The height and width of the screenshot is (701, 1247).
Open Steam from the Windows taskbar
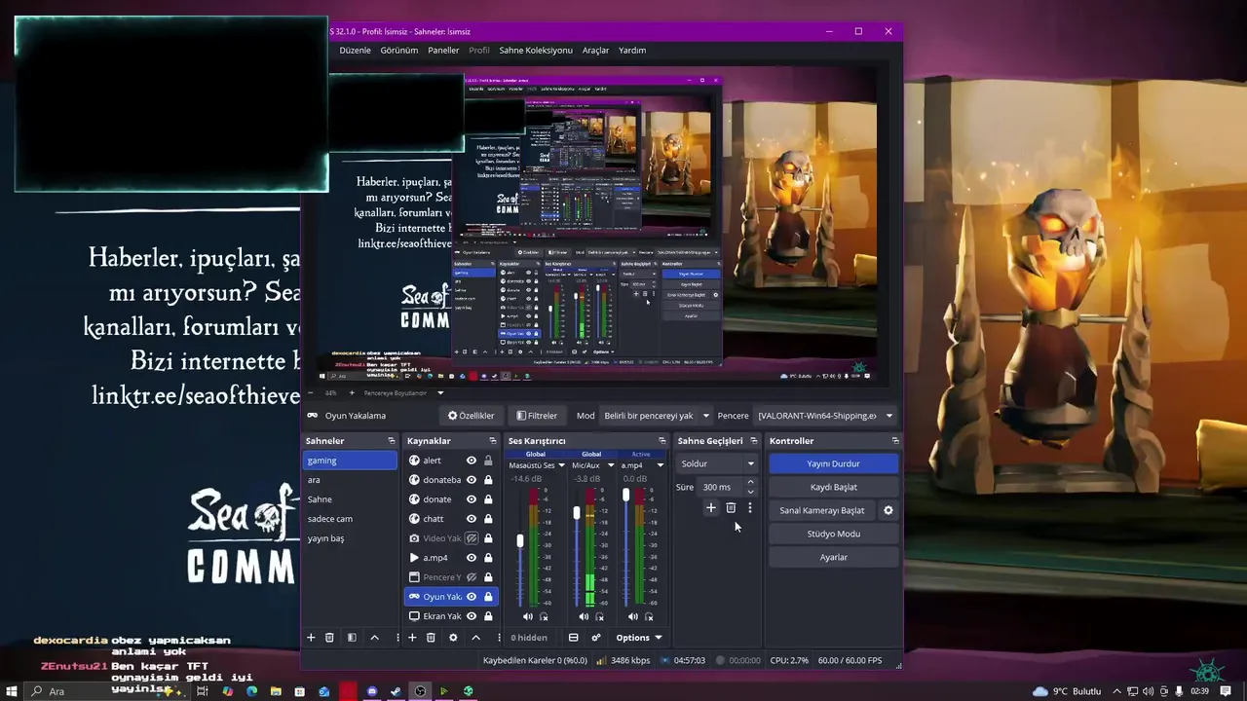396,691
